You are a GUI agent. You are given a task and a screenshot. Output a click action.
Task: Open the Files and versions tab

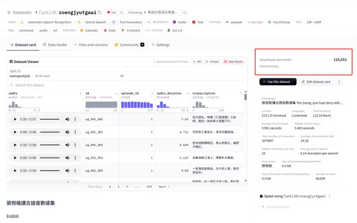click(91, 45)
